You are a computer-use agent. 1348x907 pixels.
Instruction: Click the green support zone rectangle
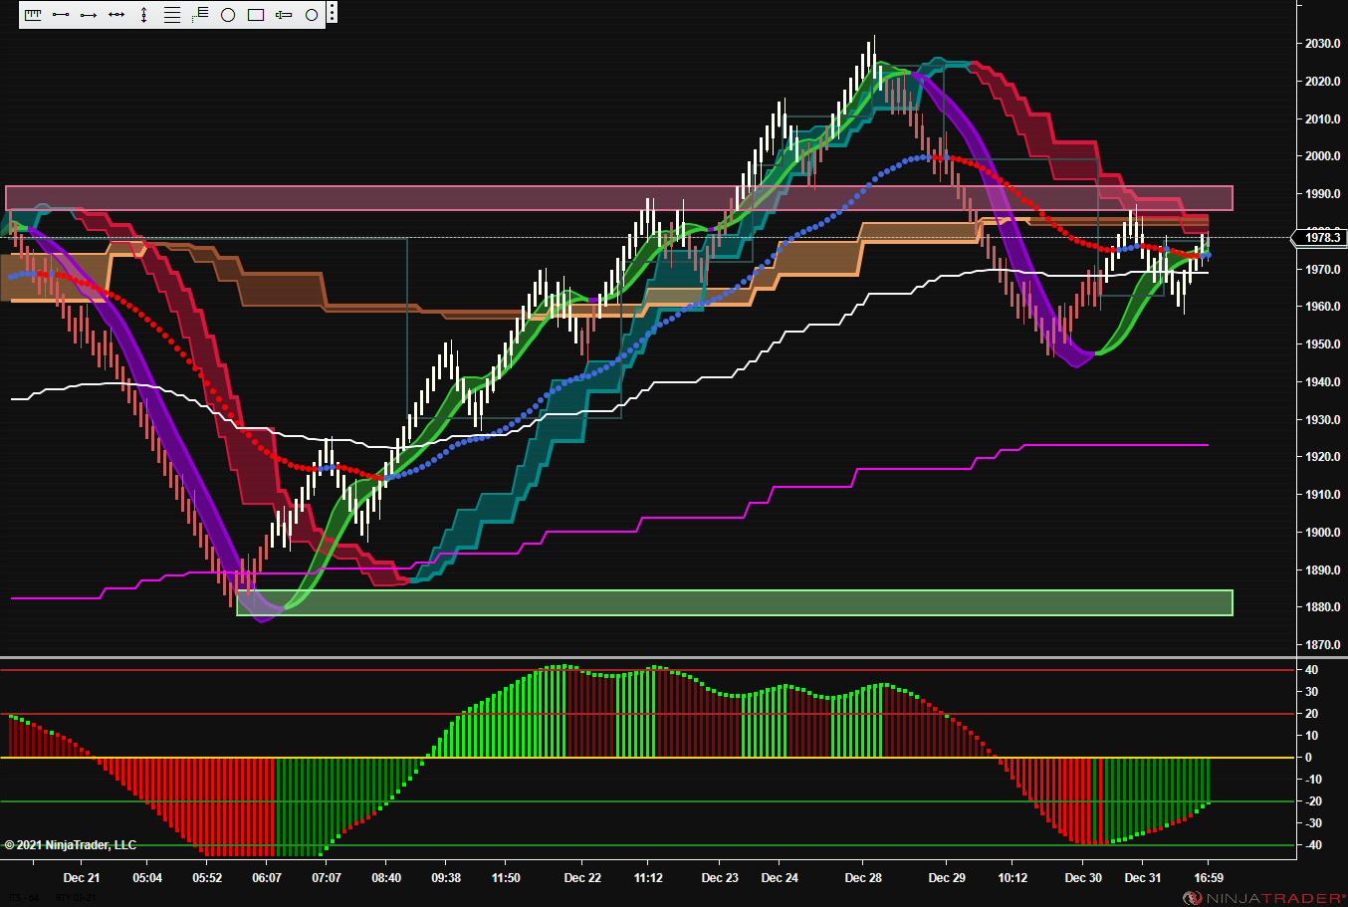tap(735, 602)
